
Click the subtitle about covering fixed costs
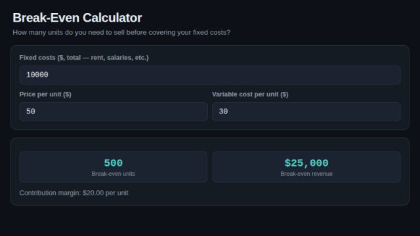tap(121, 32)
